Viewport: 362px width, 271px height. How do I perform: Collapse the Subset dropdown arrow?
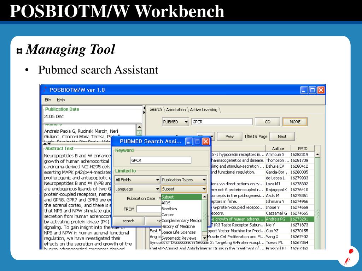click(x=204, y=189)
